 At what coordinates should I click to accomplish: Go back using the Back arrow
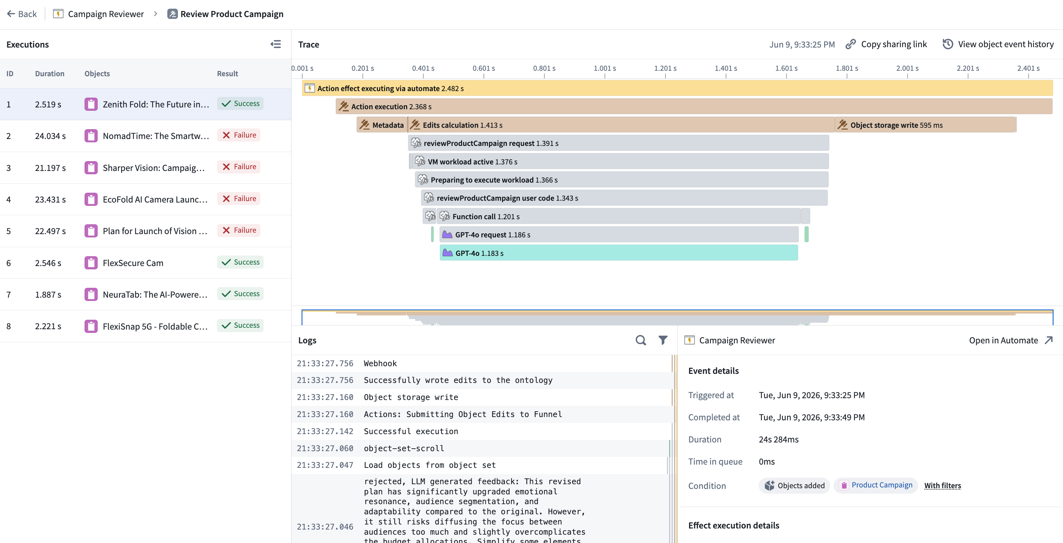click(22, 14)
